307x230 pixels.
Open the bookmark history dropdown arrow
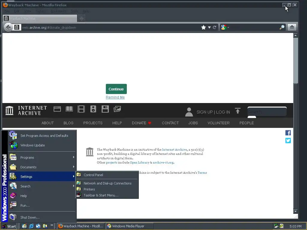[x=209, y=27]
